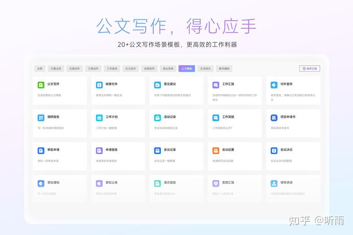Click the description '快速撰写会议纪要'
Screen dimensions: 353x235
click(223, 161)
